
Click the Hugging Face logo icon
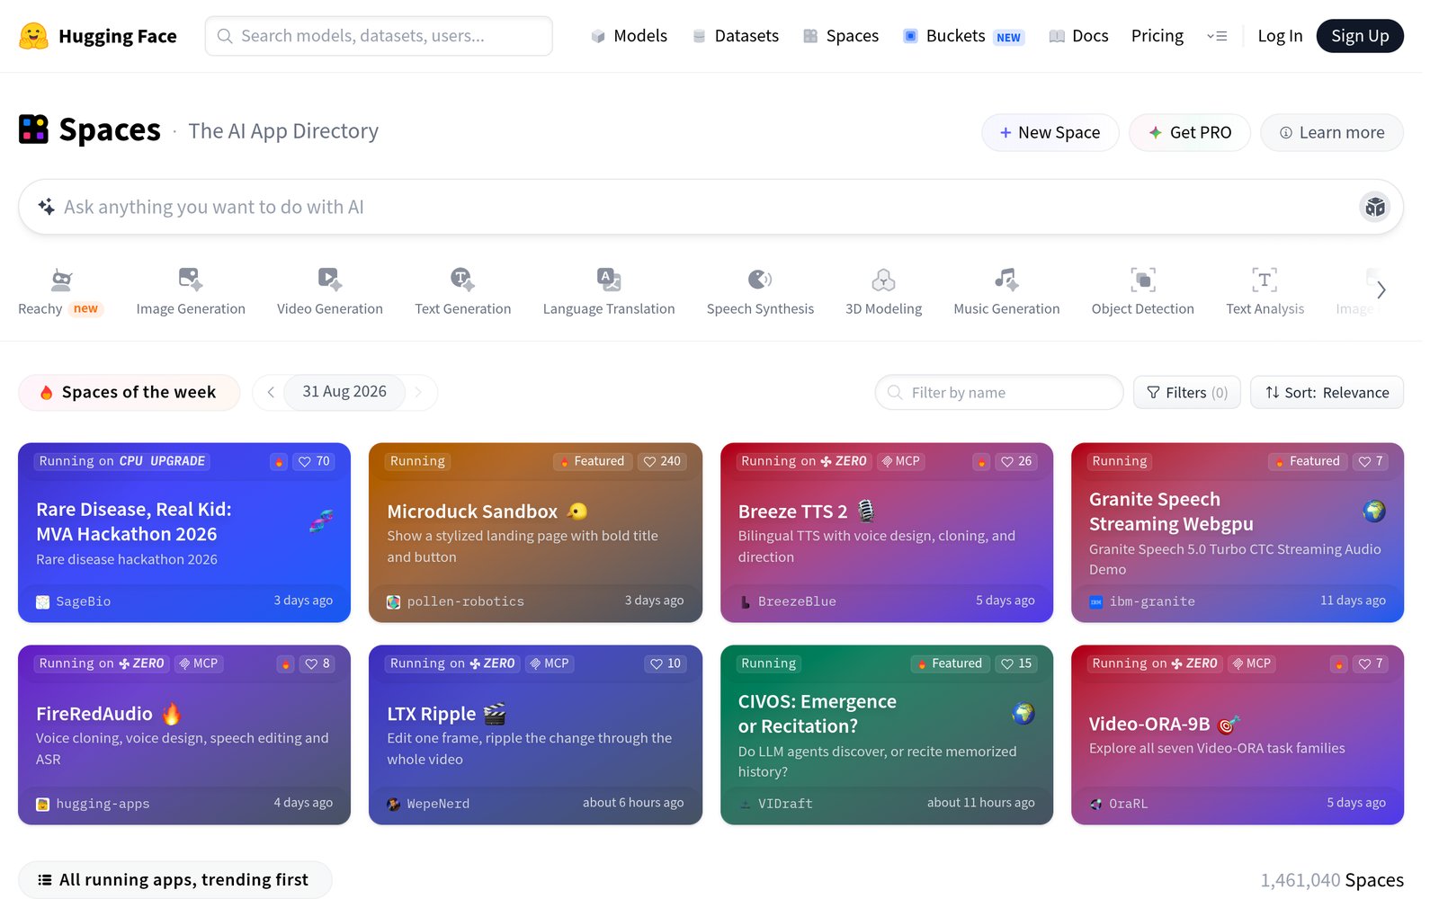(33, 36)
